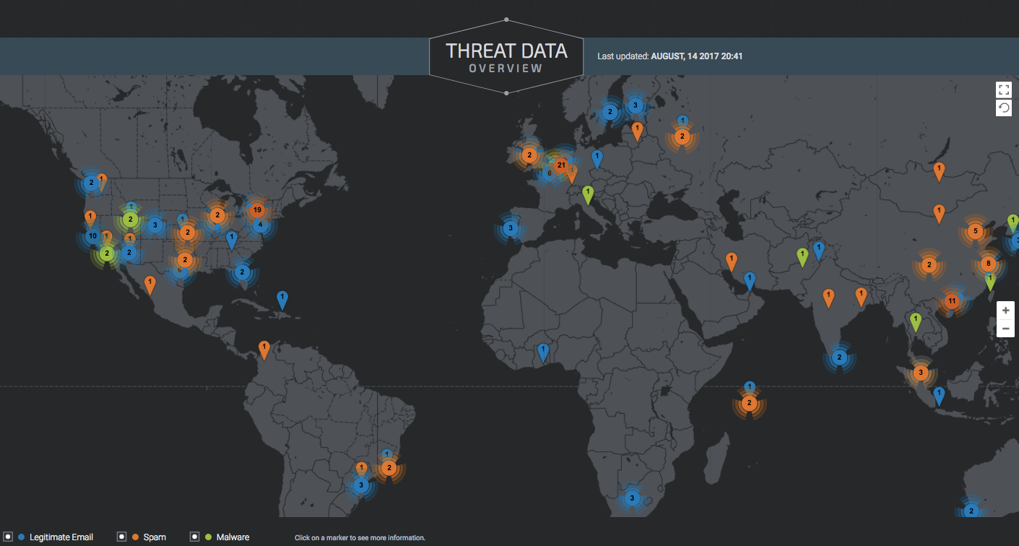Click the Threat Data Overview title badge

(506, 56)
